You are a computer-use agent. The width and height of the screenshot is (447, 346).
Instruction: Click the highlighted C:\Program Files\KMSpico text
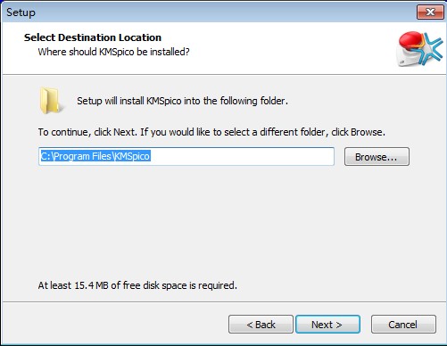click(95, 156)
